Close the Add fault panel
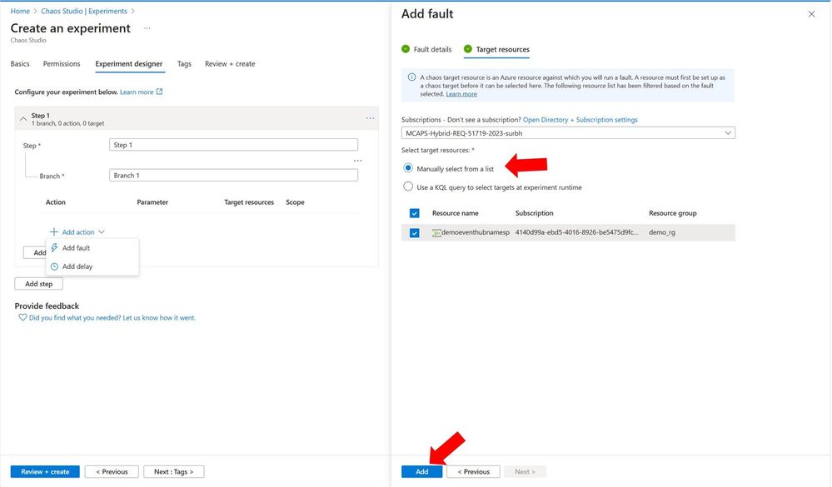This screenshot has width=832, height=487. pyautogui.click(x=811, y=14)
